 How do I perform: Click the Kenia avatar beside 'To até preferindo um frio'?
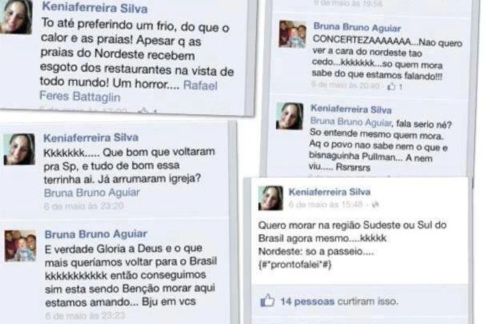(16, 17)
